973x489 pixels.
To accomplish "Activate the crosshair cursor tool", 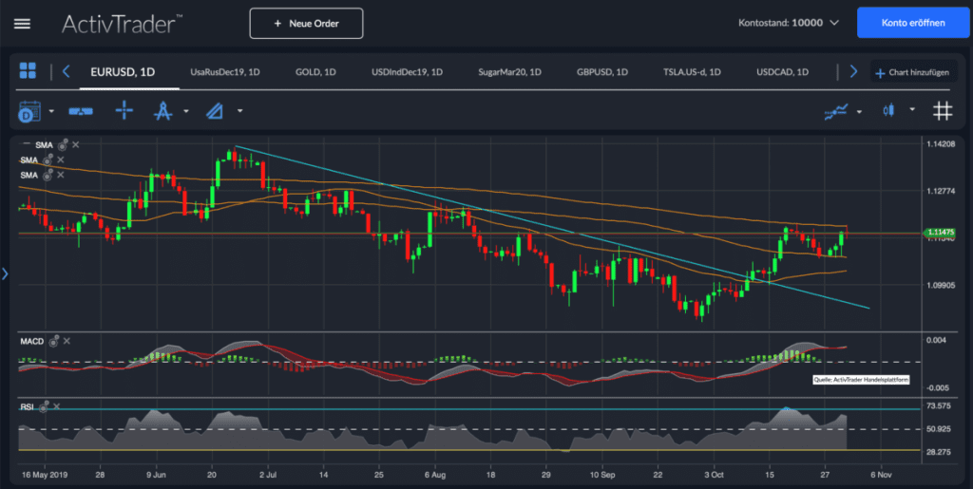I will pyautogui.click(x=124, y=111).
